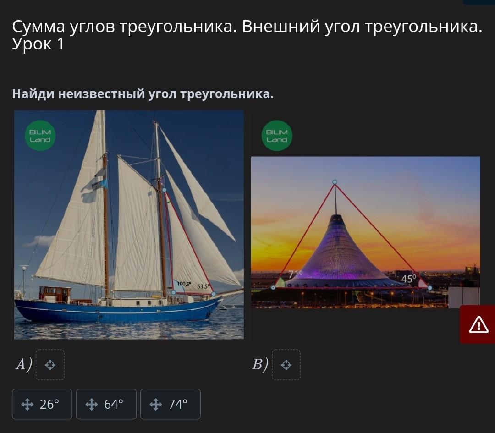
Task: Click the top vertex point of the tent triangle
Action: click(x=335, y=182)
